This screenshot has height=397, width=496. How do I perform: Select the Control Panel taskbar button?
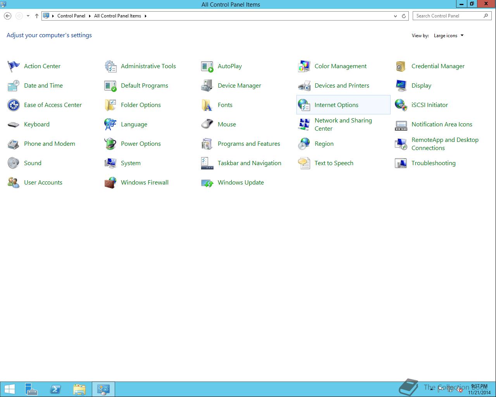pyautogui.click(x=103, y=389)
